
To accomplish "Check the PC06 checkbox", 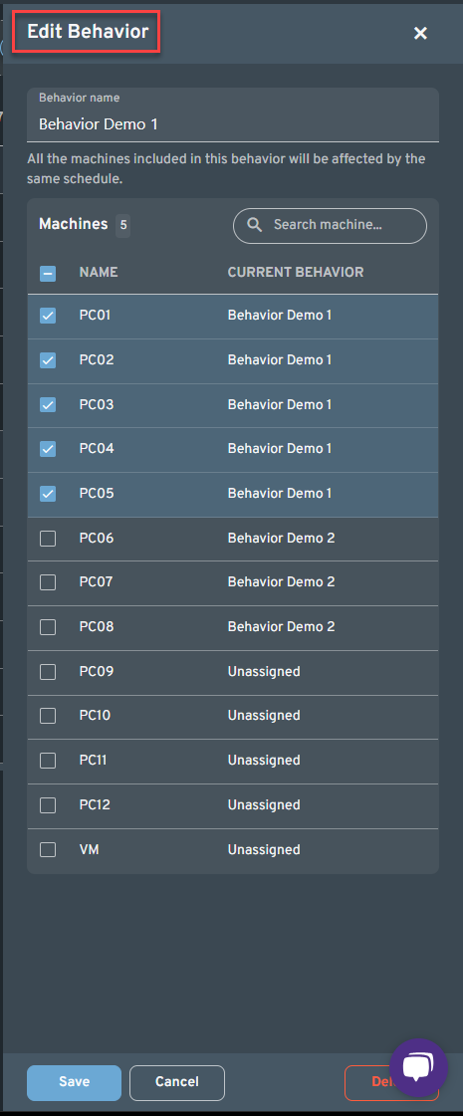I will (48, 538).
